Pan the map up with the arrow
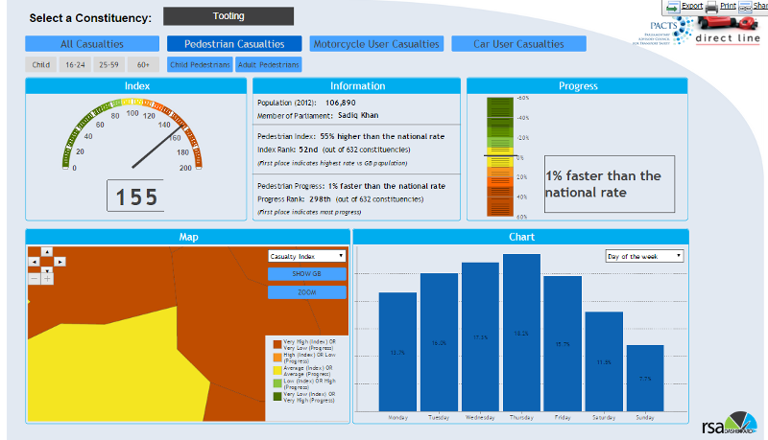Image resolution: width=768 pixels, height=440 pixels. (46, 251)
